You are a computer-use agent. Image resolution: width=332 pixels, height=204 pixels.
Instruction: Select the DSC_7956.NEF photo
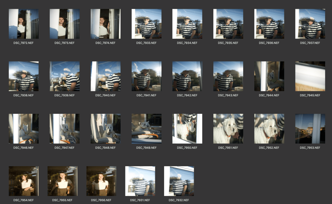coord(101,181)
